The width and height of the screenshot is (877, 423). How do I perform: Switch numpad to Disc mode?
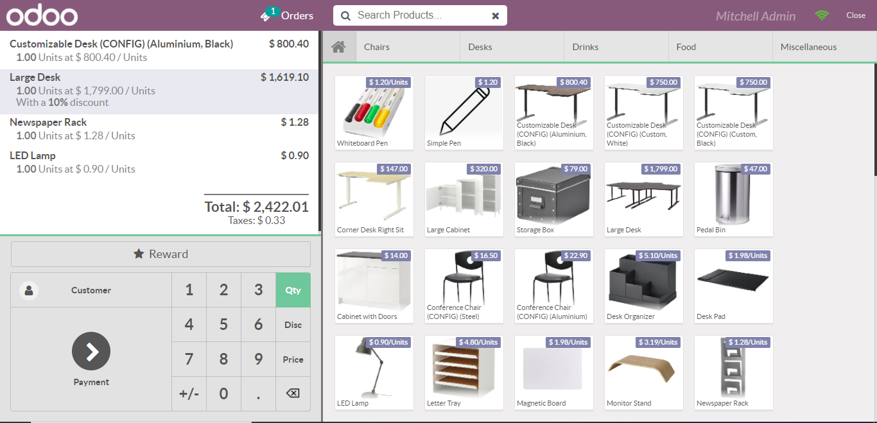coord(293,325)
